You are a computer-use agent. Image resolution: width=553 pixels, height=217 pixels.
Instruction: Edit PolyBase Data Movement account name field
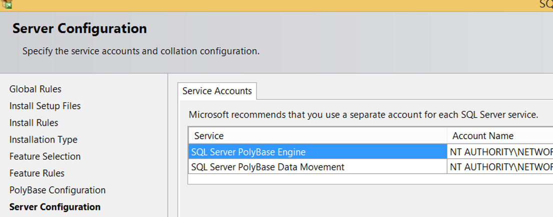(500, 167)
